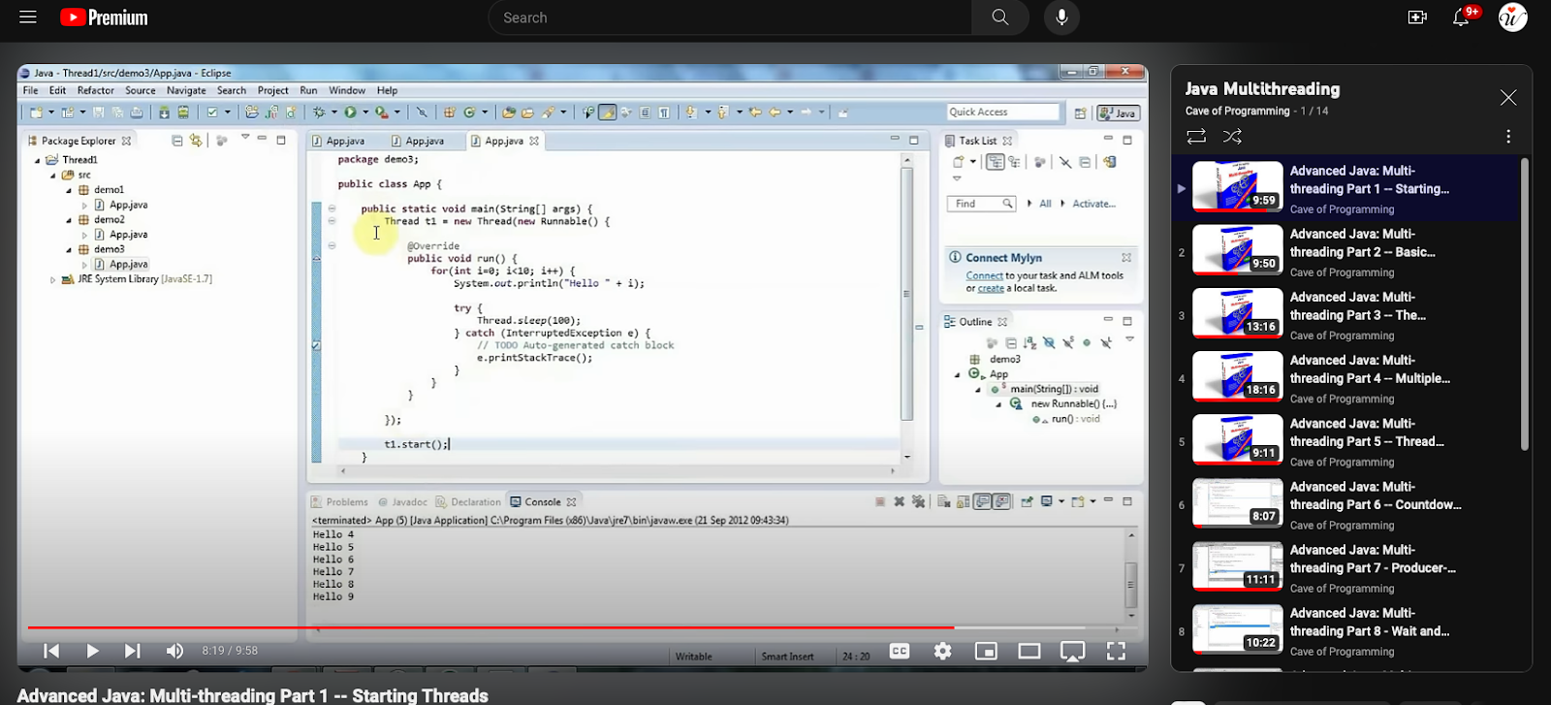This screenshot has height=705, width=1551.
Task: Collapse the Thread1 project tree node
Action: [38, 160]
